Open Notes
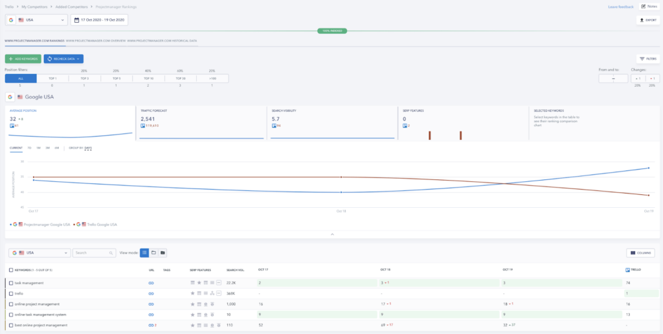Image resolution: width=663 pixels, height=334 pixels. click(649, 6)
